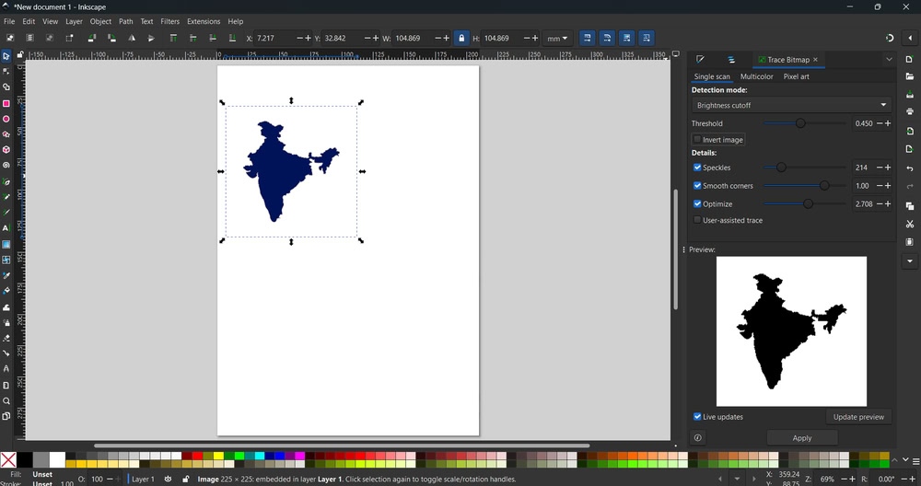This screenshot has height=486, width=921.
Task: Toggle width/height ratio lock button
Action: coord(461,38)
